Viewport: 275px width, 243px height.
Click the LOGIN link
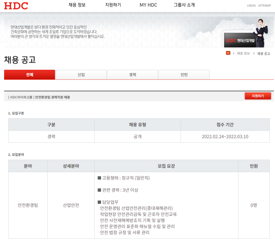coord(251,6)
